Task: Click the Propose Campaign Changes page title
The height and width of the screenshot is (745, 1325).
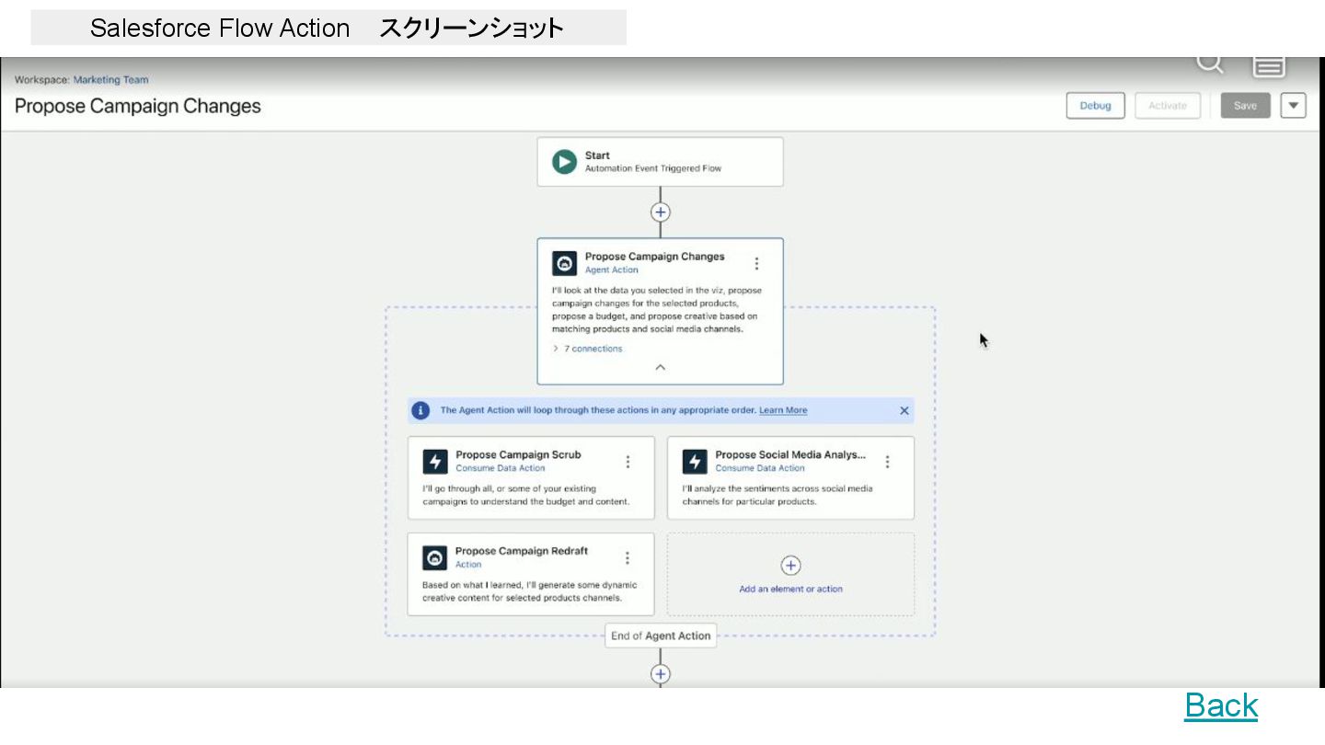Action: [138, 107]
